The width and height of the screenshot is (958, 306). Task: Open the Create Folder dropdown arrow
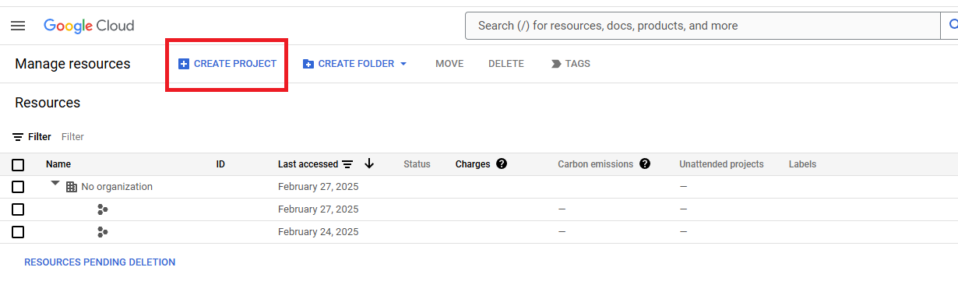point(403,64)
